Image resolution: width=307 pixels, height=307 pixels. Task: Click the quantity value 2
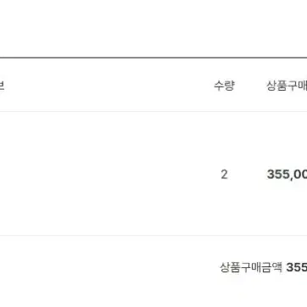(224, 175)
